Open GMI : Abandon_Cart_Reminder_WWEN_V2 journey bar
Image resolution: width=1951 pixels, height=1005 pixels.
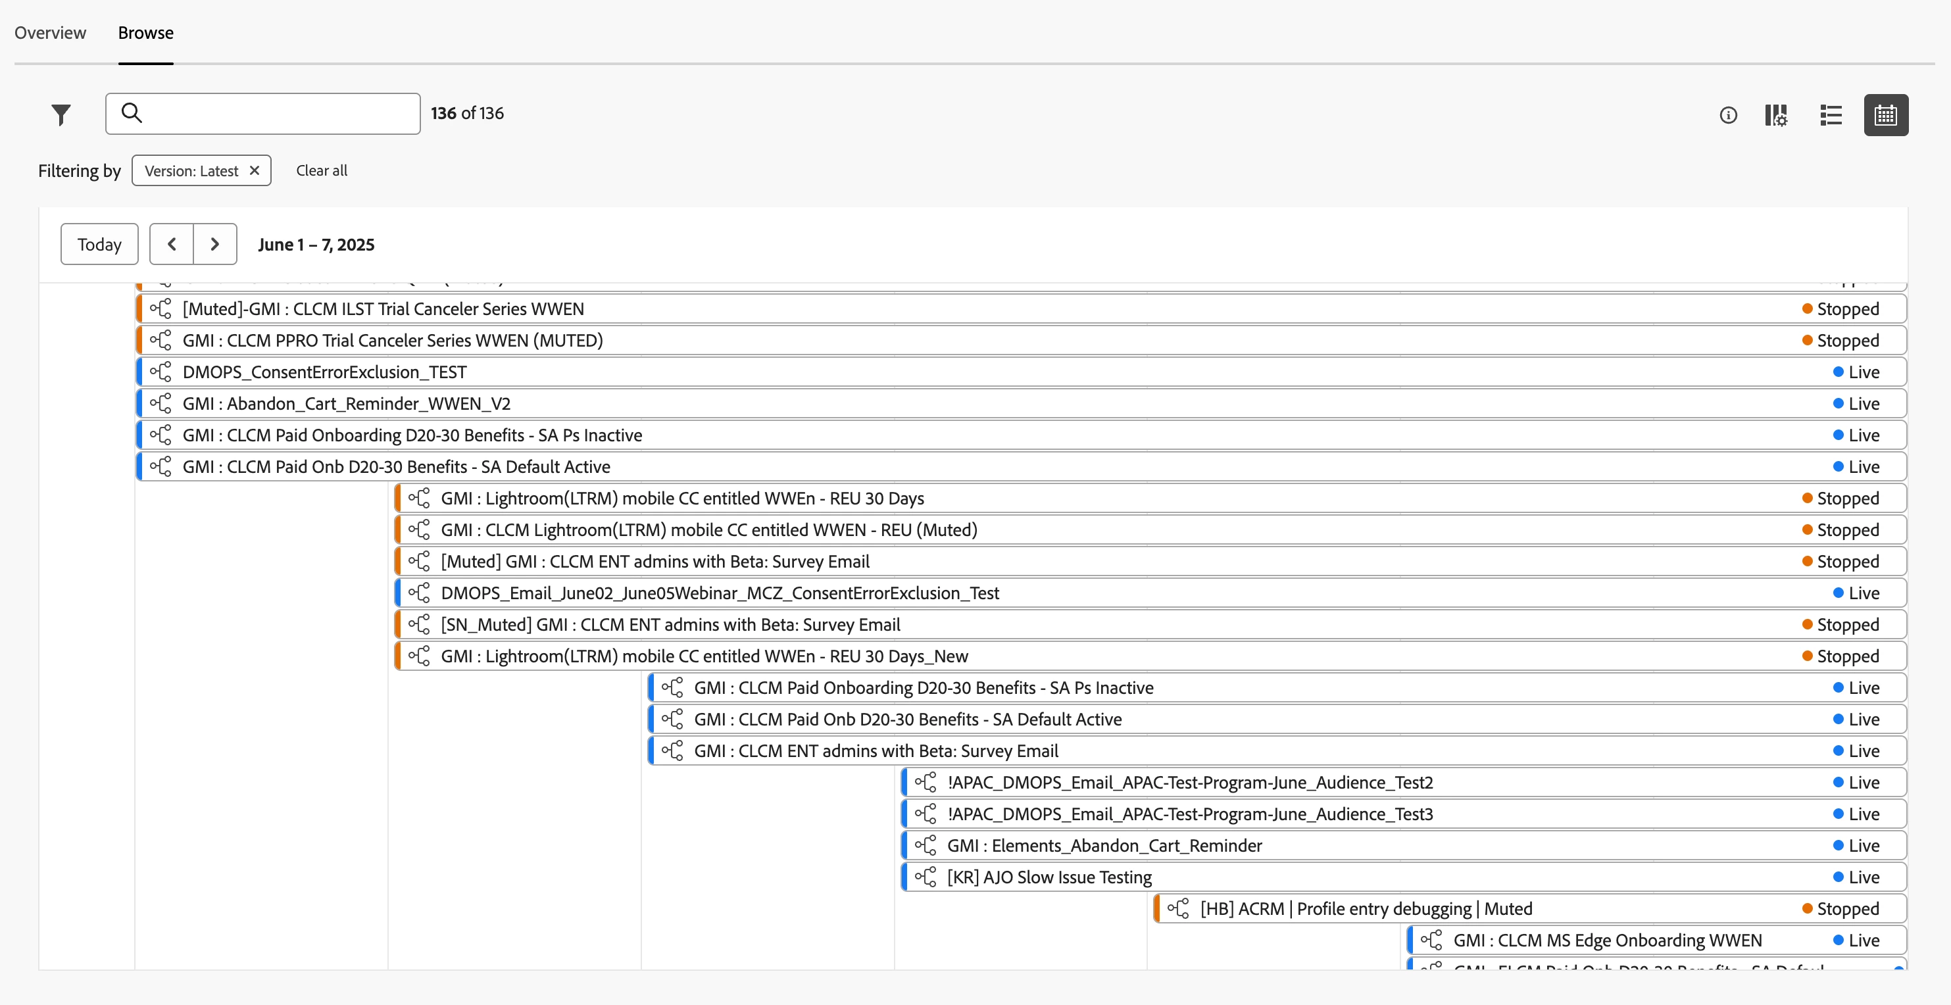pyautogui.click(x=346, y=404)
